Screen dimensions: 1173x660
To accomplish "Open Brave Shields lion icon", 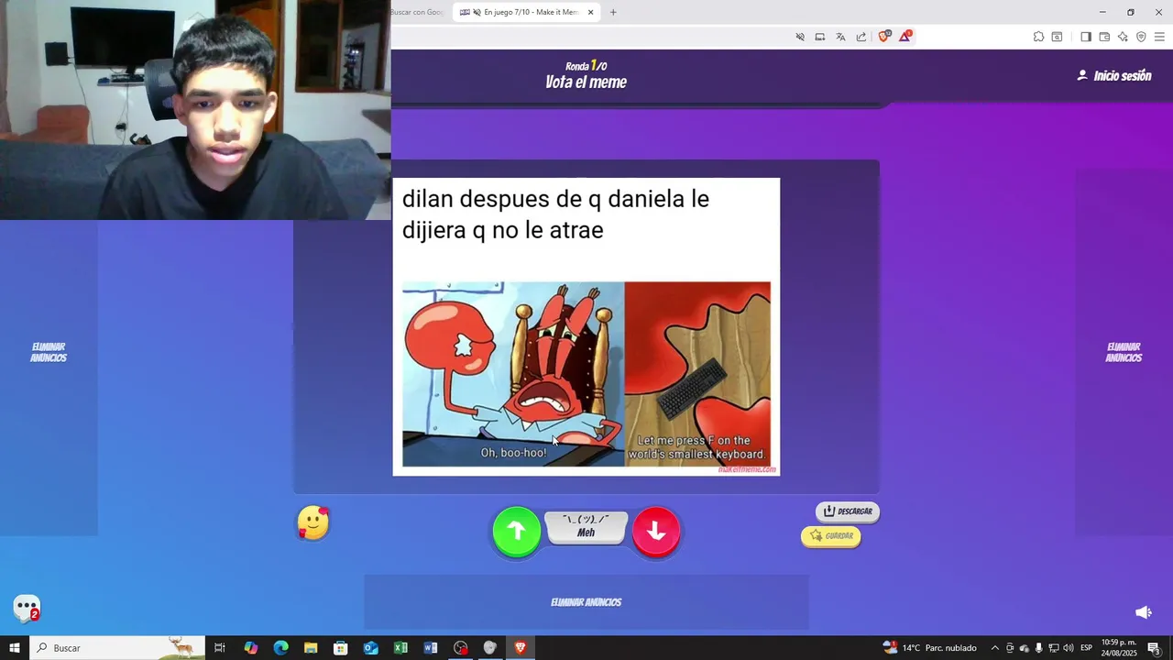I will coord(883,37).
